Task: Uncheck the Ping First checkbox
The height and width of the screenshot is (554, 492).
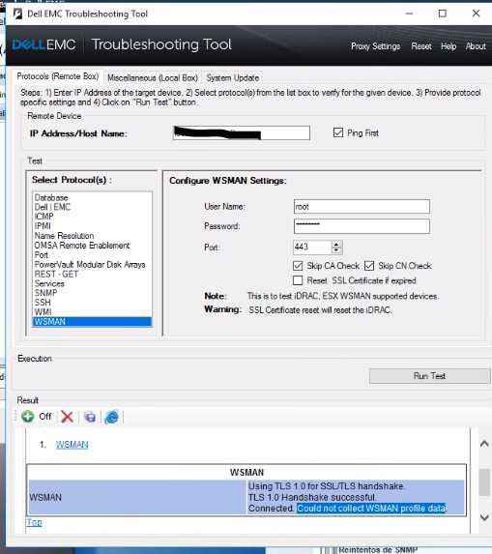Action: pyautogui.click(x=338, y=132)
